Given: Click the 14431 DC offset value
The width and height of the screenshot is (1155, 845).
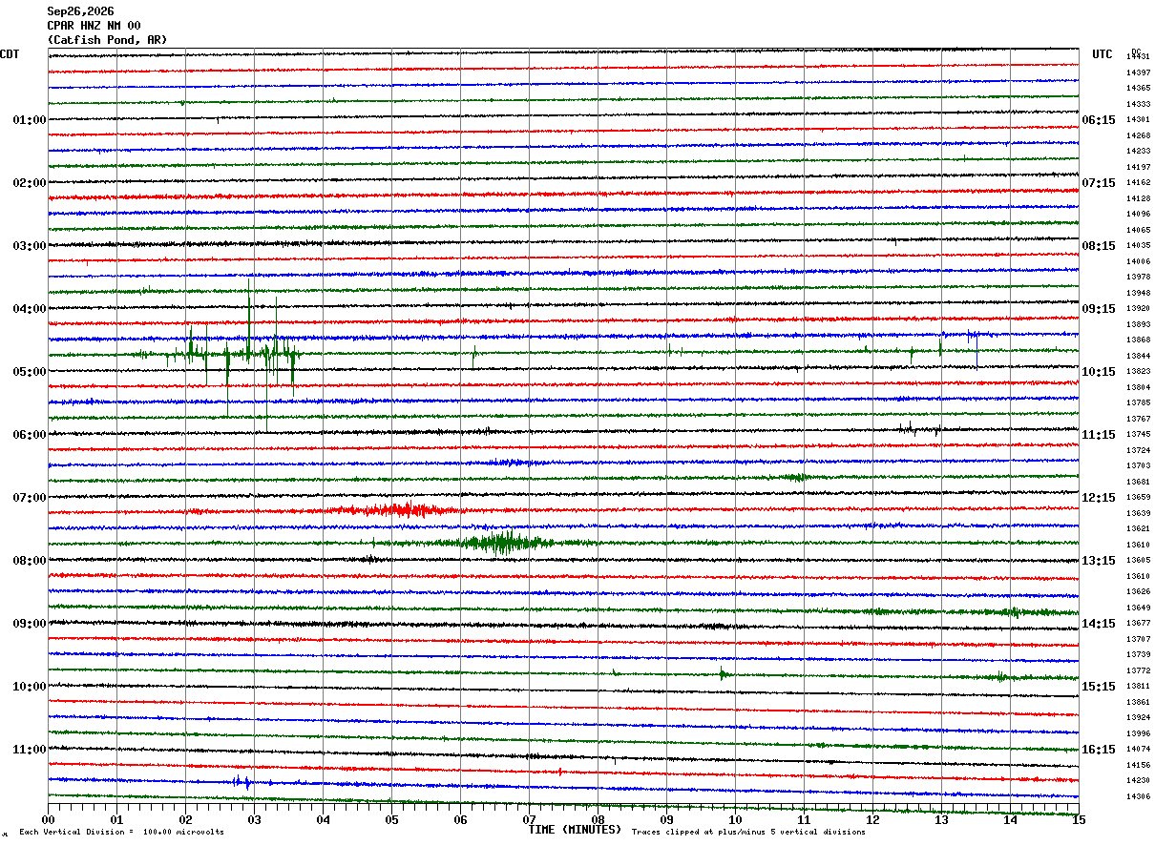Looking at the screenshot, I should pyautogui.click(x=1138, y=57).
